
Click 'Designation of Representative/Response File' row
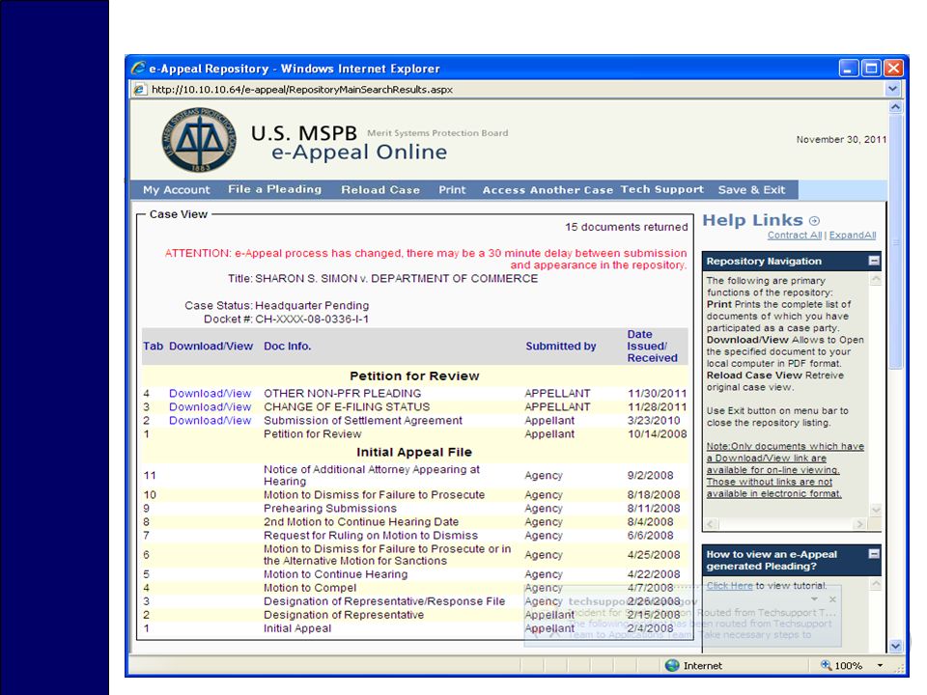pyautogui.click(x=414, y=601)
